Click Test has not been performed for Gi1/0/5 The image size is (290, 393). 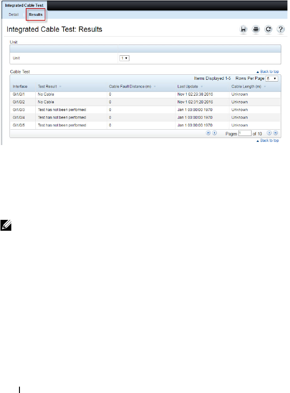pos(62,125)
